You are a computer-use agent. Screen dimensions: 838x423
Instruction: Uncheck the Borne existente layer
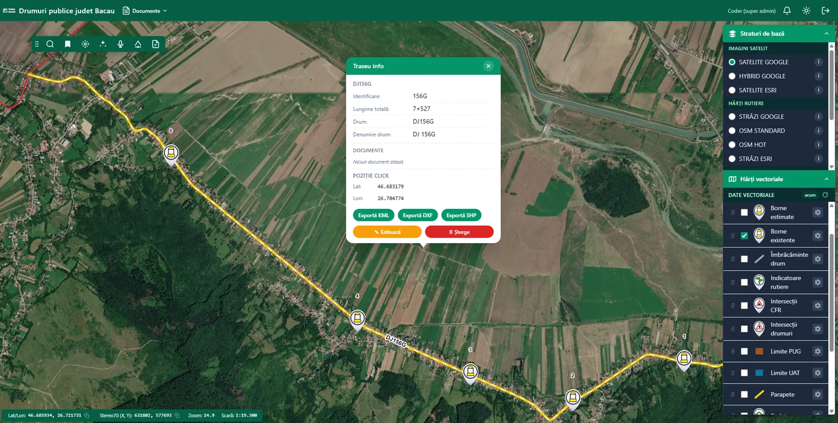coord(744,236)
